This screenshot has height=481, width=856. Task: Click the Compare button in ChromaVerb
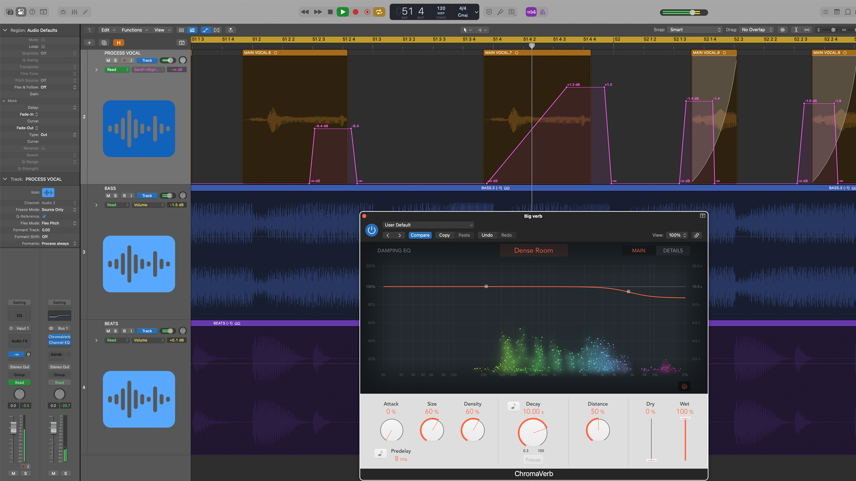click(420, 235)
